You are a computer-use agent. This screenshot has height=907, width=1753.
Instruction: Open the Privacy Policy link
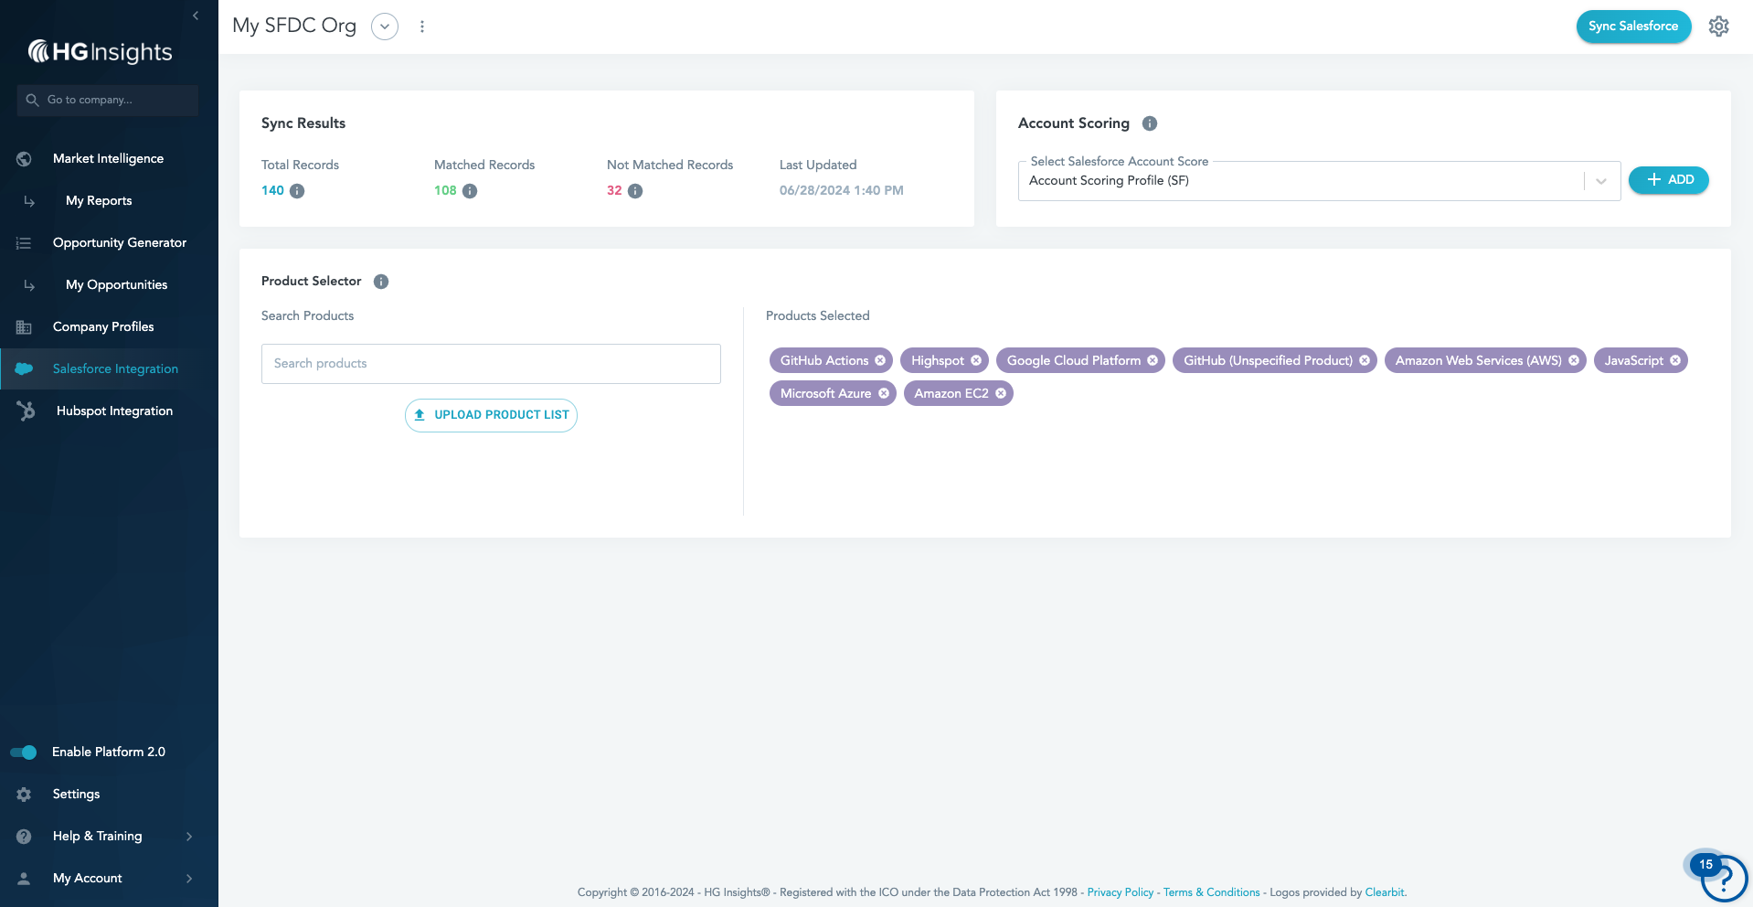pos(1120,892)
